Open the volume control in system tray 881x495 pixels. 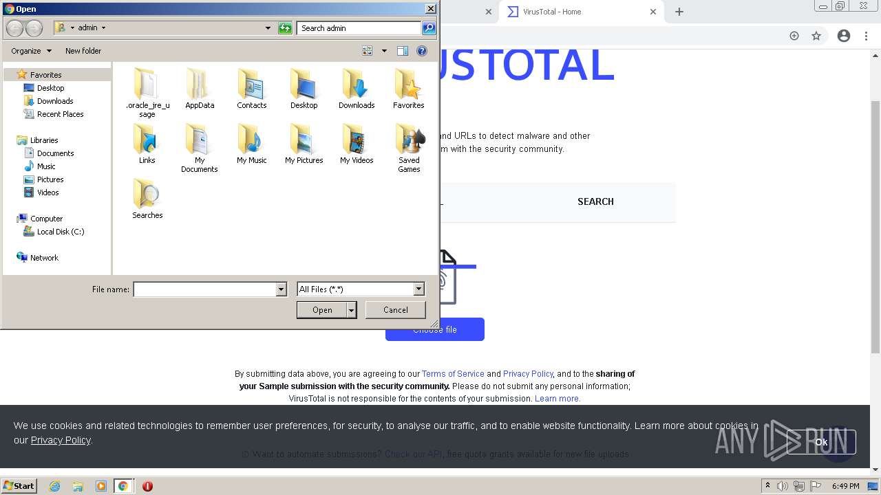pos(783,486)
